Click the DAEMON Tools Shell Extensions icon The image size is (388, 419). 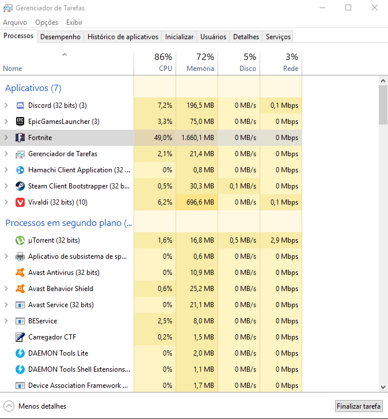(x=20, y=369)
